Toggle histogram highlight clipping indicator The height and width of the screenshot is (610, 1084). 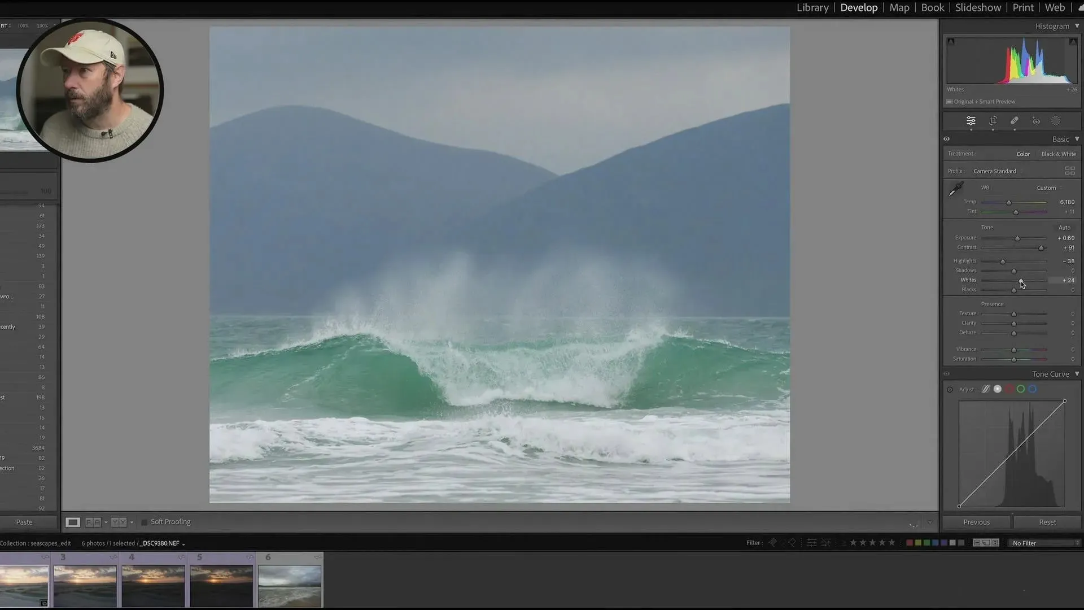(x=1073, y=42)
